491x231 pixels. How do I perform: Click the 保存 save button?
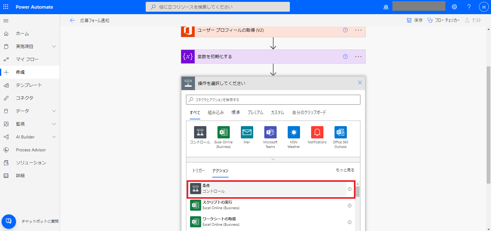point(415,20)
